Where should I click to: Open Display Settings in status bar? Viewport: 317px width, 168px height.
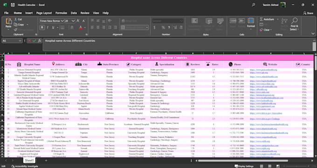coord(244,166)
